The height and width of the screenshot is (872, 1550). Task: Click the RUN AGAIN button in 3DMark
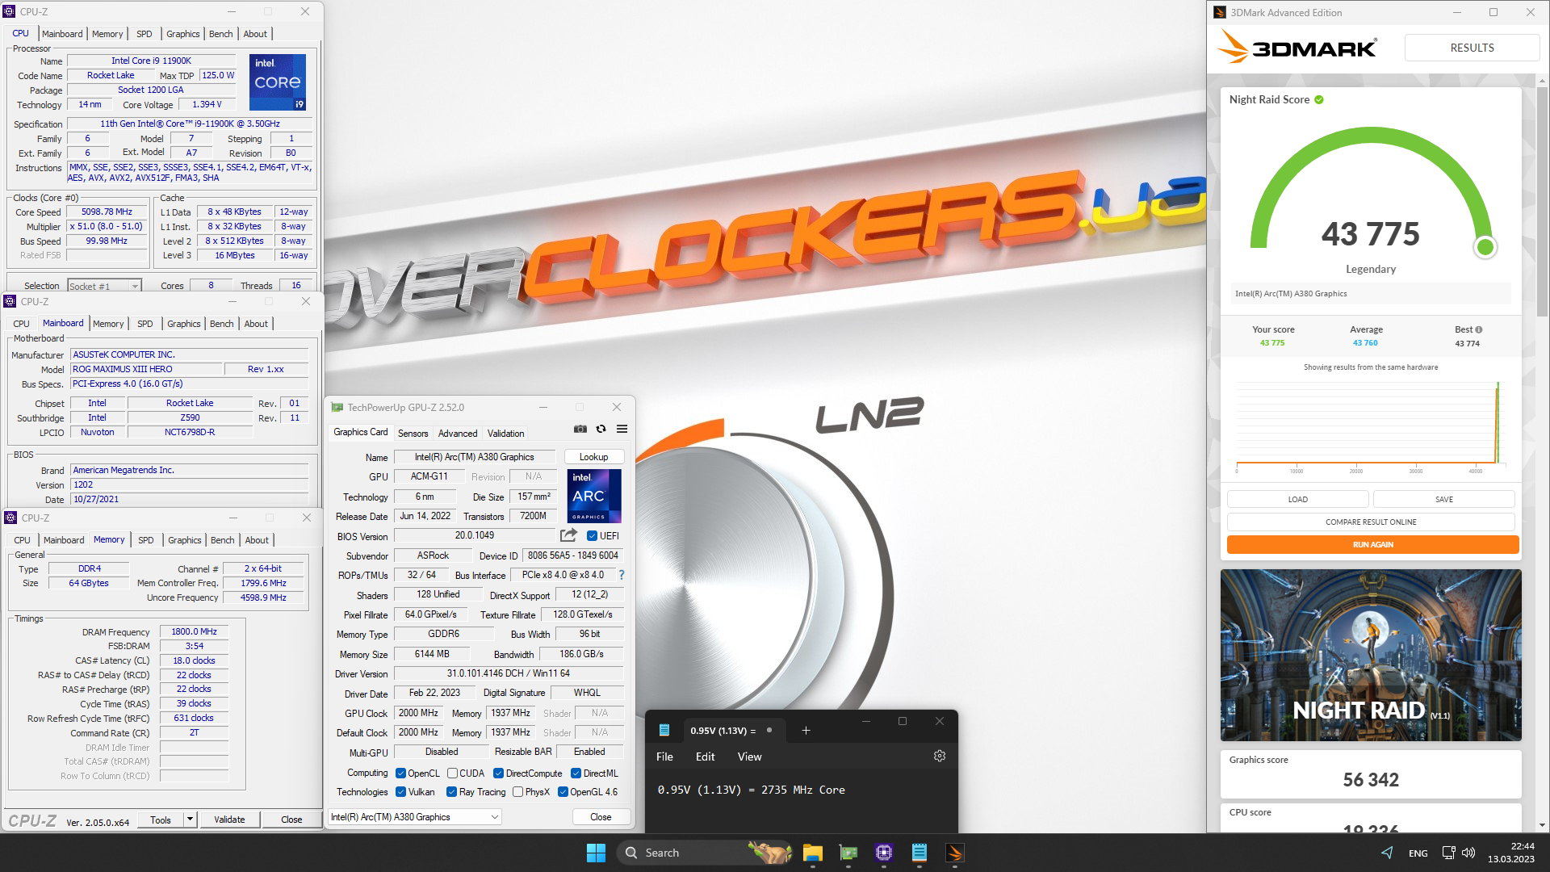(1372, 545)
